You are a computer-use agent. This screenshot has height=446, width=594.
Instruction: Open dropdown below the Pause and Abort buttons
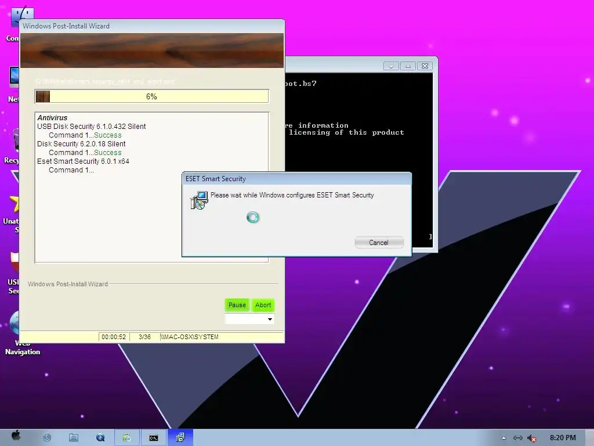coord(249,319)
